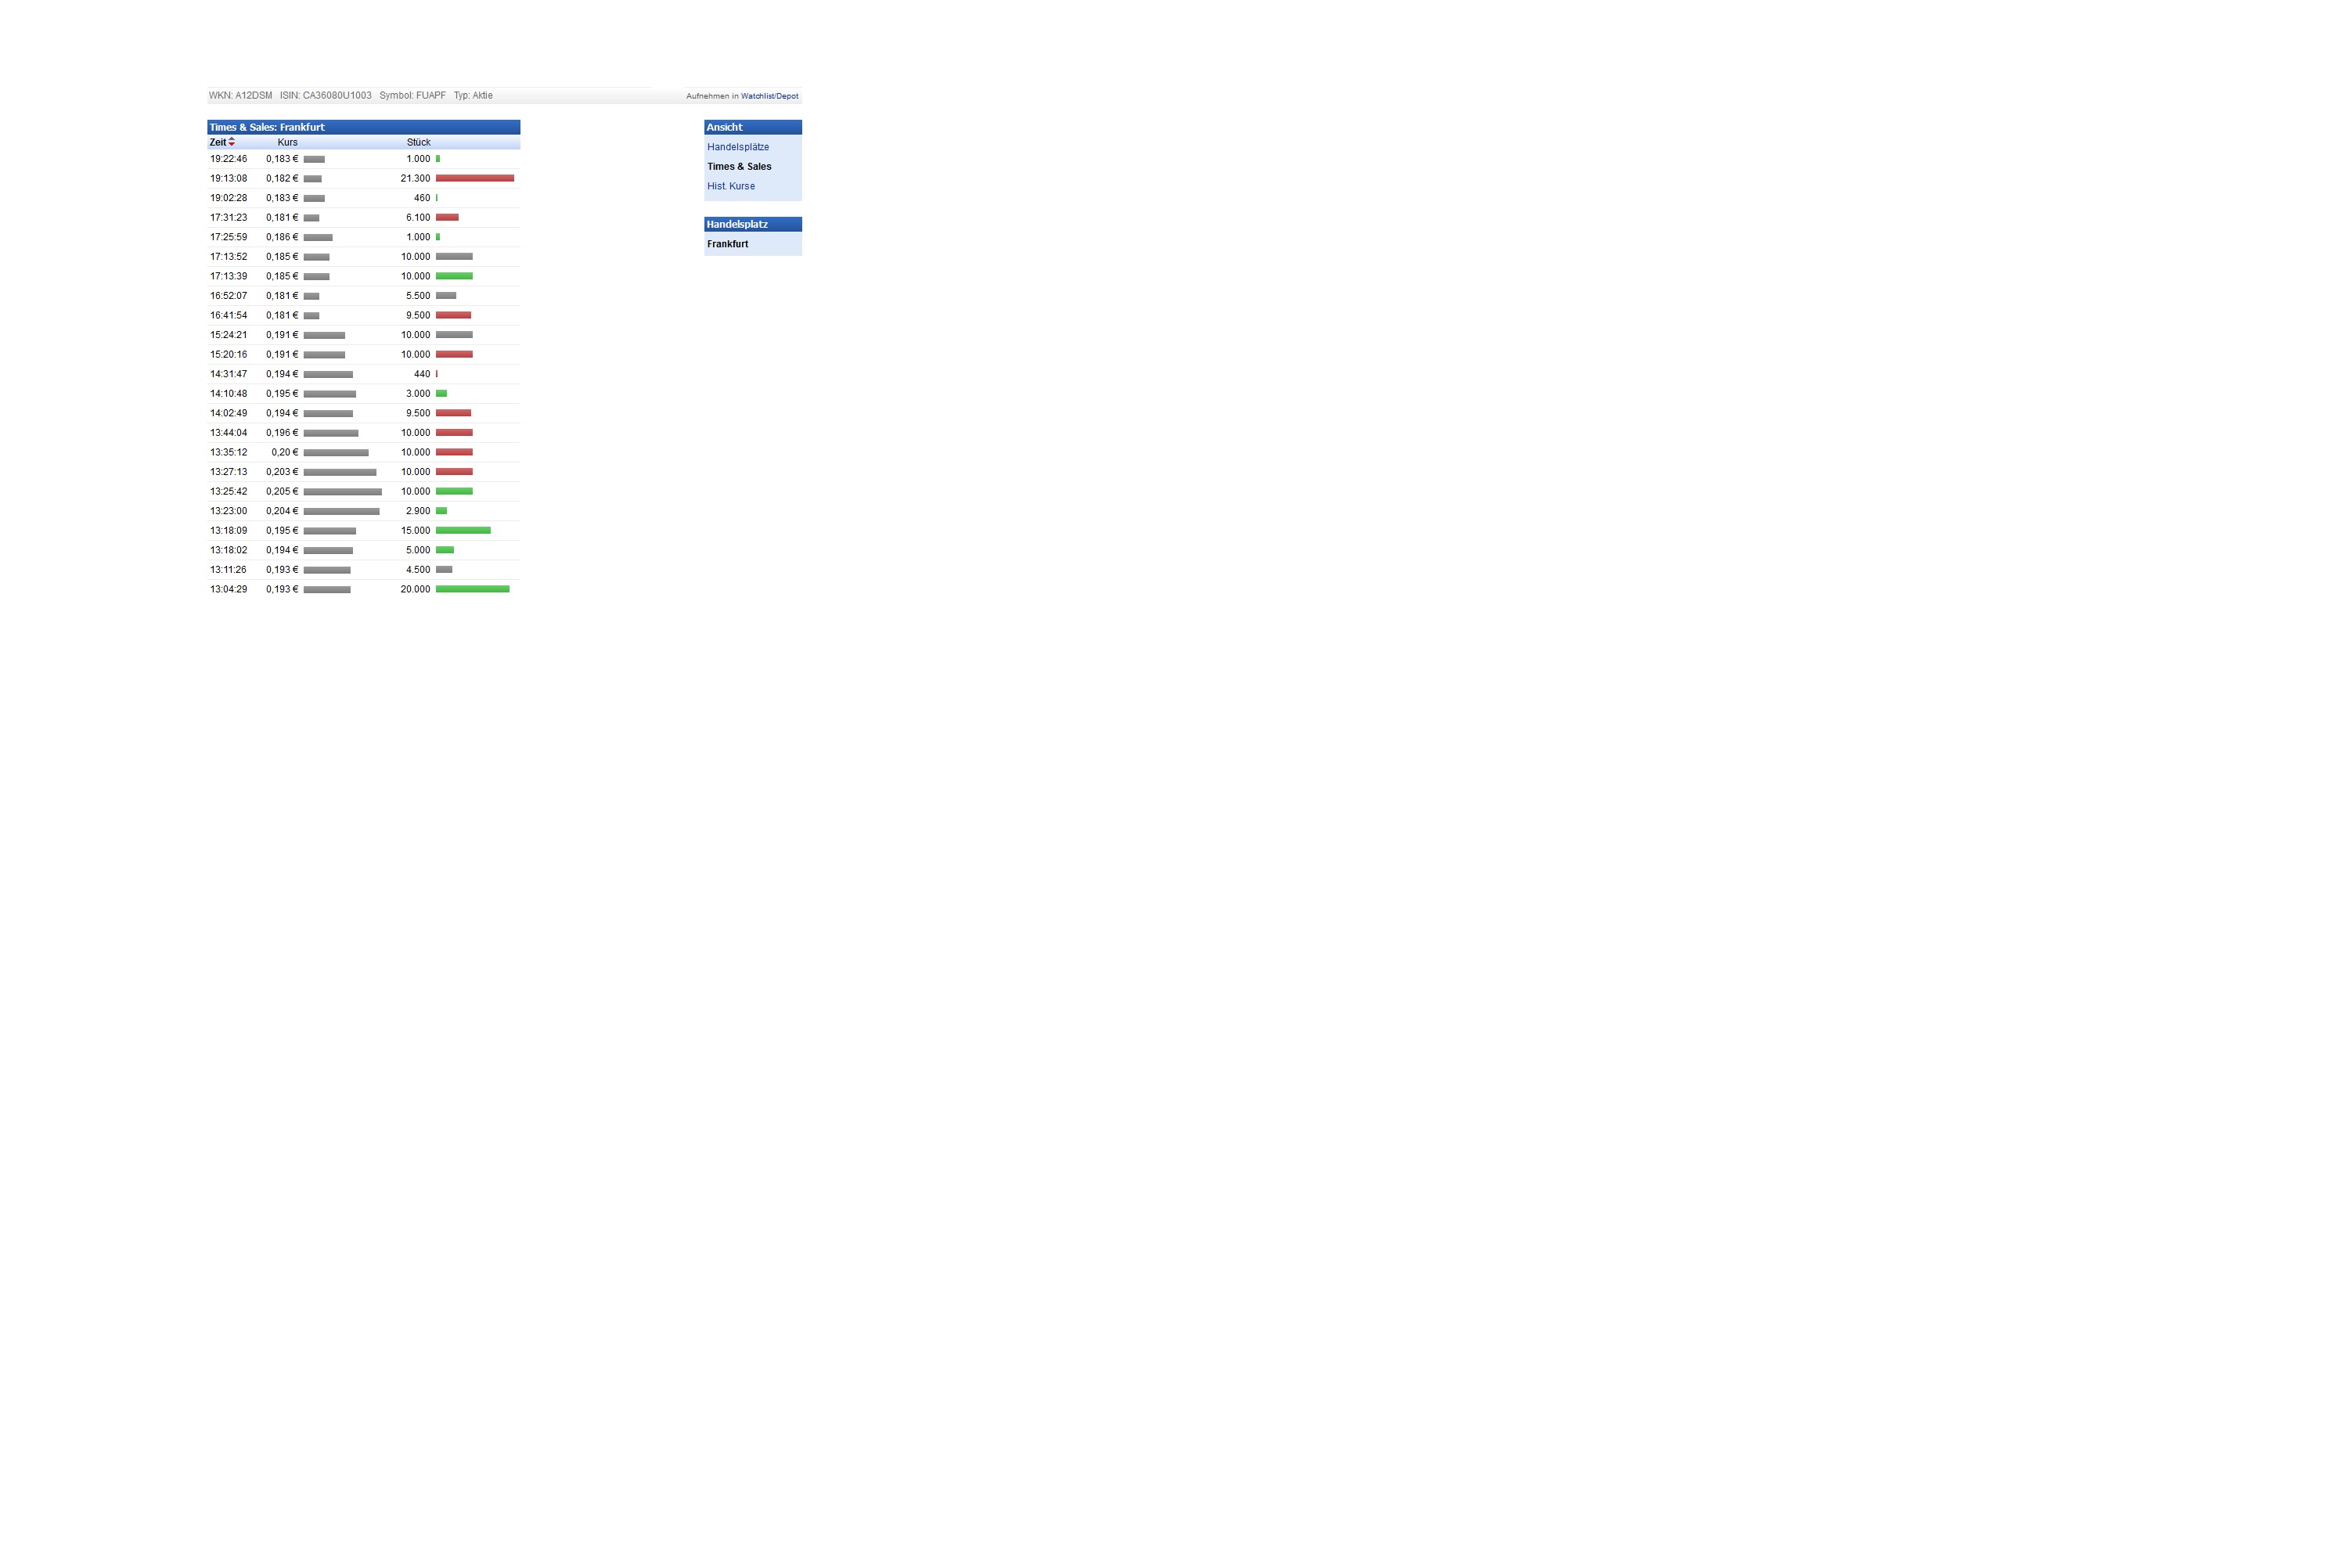Click the time 13:25:42

pos(228,492)
